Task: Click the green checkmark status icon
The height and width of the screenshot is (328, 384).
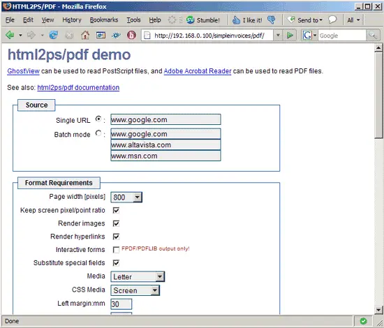Action: pyautogui.click(x=364, y=321)
